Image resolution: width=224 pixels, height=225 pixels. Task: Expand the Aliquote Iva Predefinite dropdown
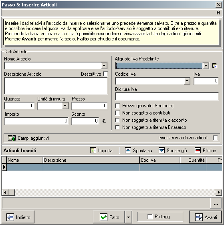coord(206,66)
